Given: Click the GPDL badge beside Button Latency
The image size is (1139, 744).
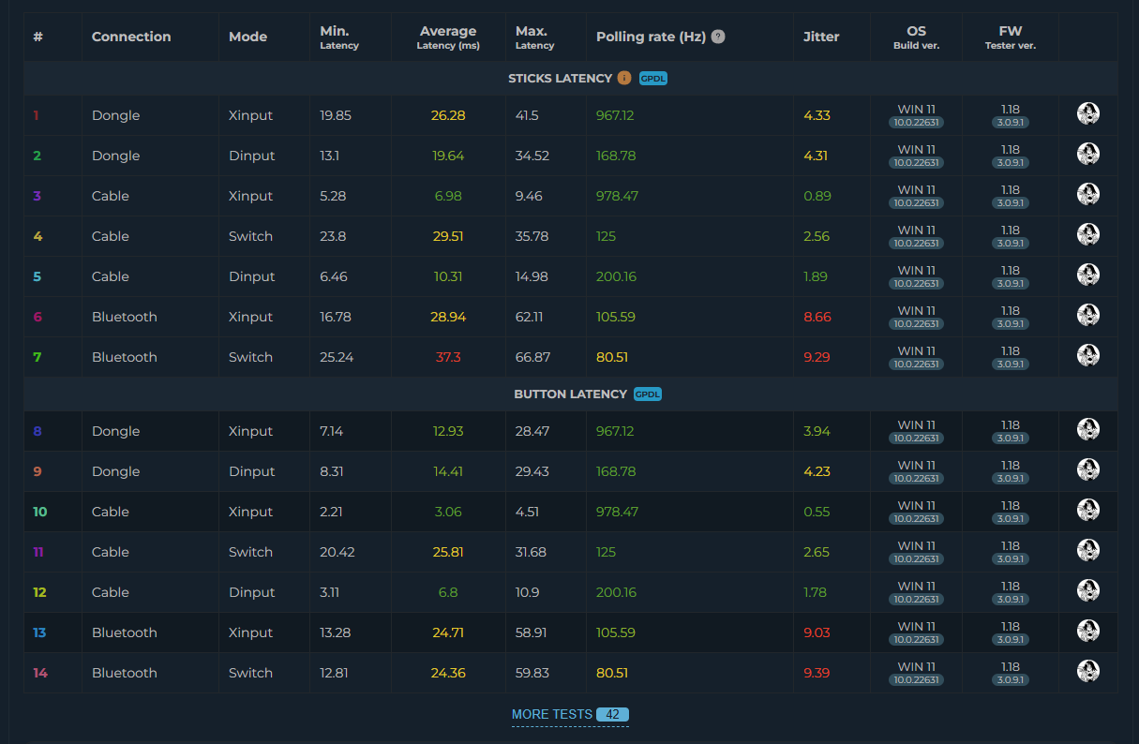Looking at the screenshot, I should (x=648, y=394).
